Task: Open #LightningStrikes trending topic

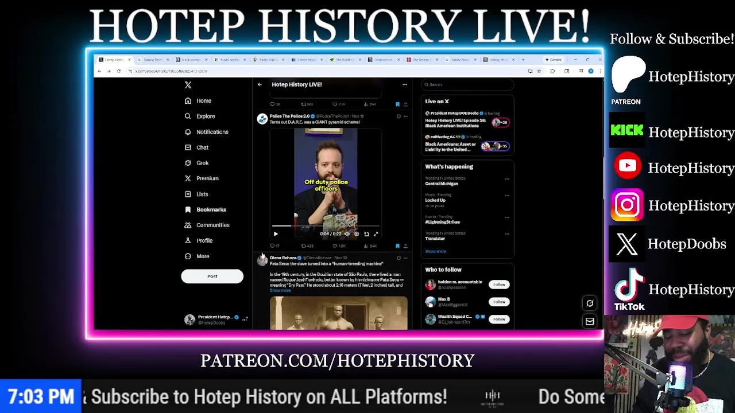Action: point(443,222)
